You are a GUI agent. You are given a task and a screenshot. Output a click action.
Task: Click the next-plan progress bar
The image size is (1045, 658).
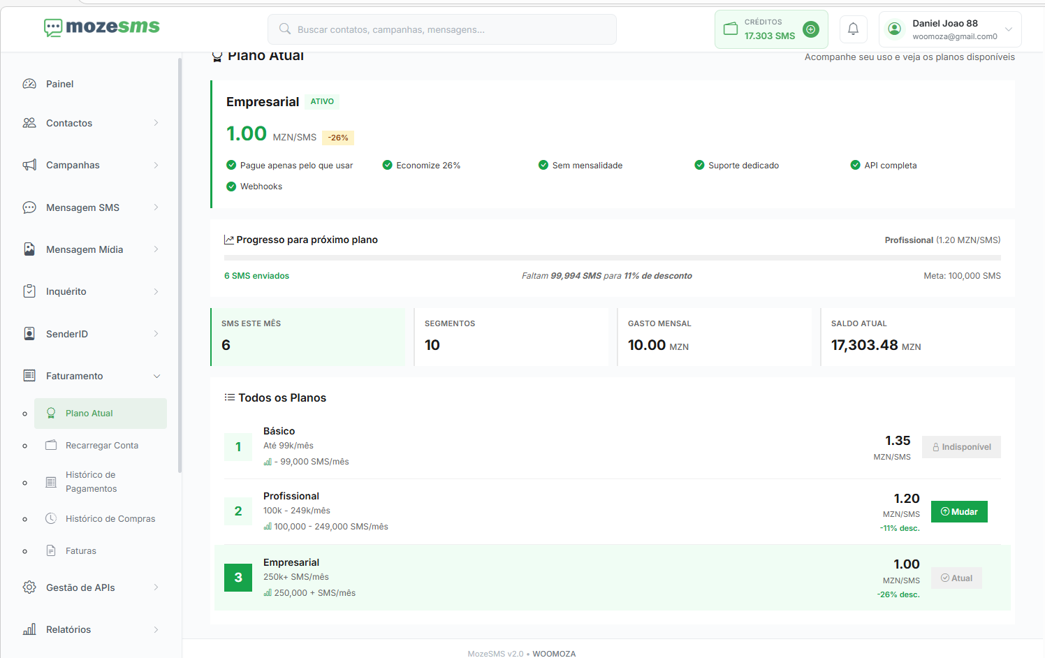(x=612, y=258)
